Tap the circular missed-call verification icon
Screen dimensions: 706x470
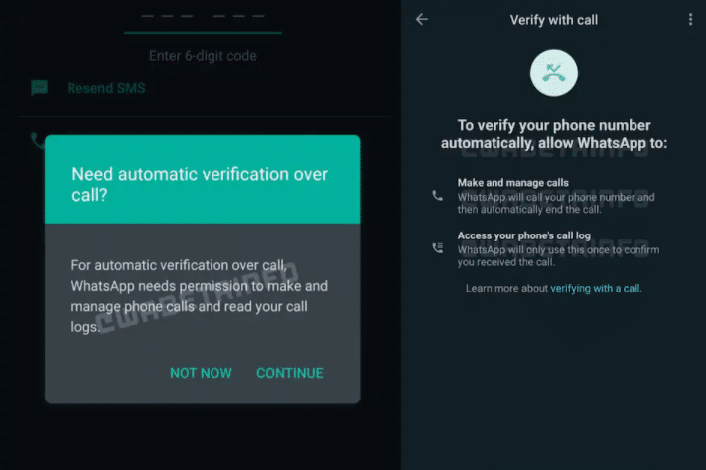point(554,73)
